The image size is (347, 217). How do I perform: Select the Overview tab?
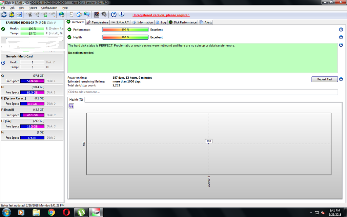tap(75, 22)
